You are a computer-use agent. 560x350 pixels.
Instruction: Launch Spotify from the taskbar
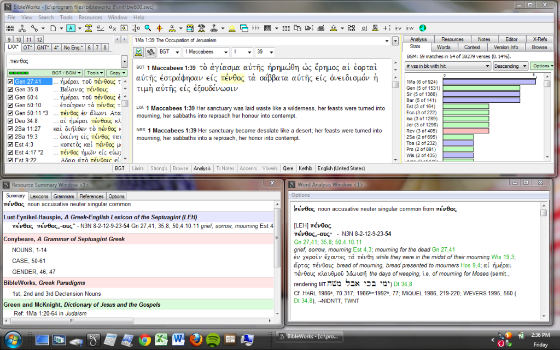[212, 340]
